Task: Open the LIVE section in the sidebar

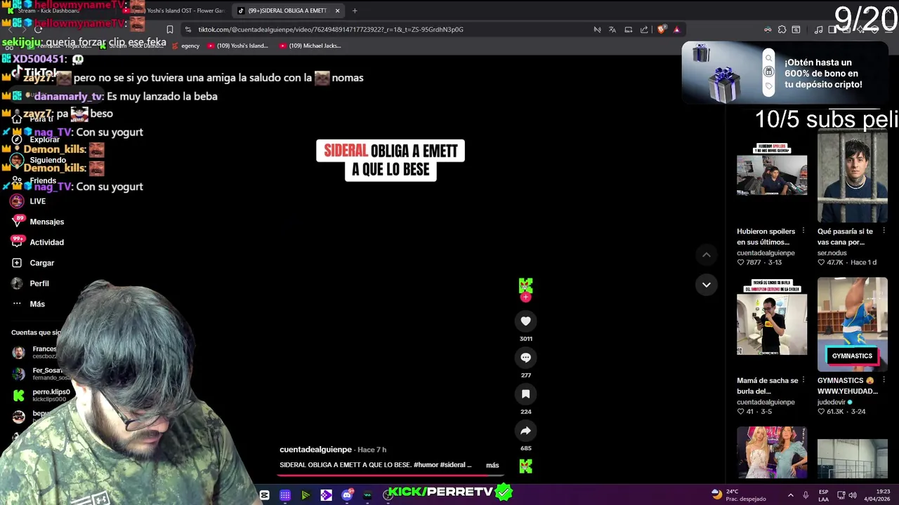Action: [29, 201]
